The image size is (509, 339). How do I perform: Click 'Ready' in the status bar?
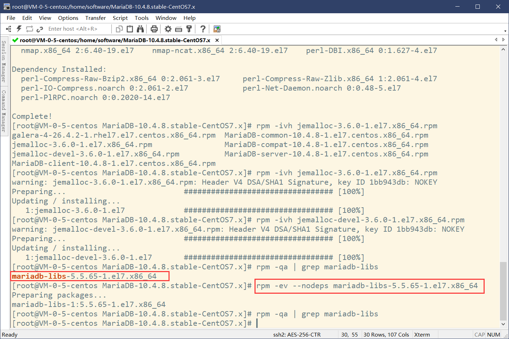(x=10, y=334)
